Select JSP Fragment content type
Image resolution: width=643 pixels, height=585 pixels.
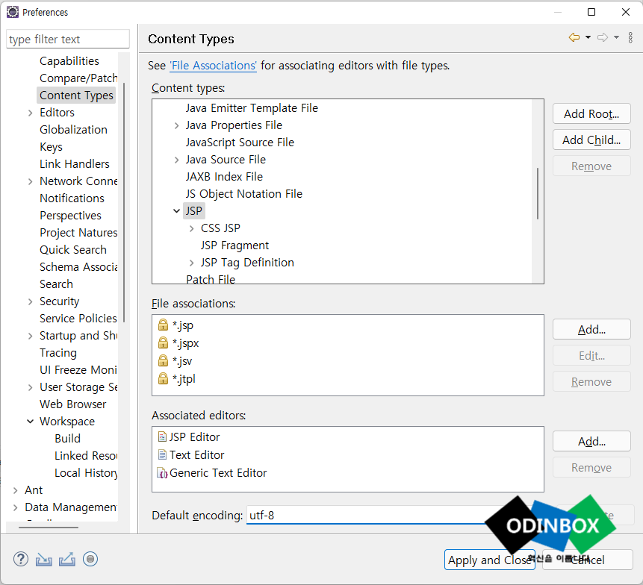[x=234, y=245]
